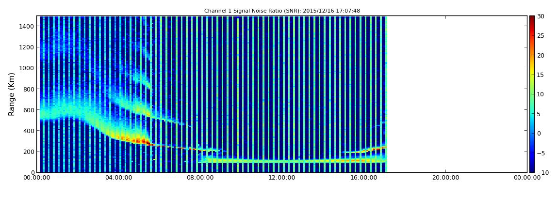The width and height of the screenshot is (558, 197).
Task: Click the dark blue bottom of the colorbar
Action: click(532, 169)
